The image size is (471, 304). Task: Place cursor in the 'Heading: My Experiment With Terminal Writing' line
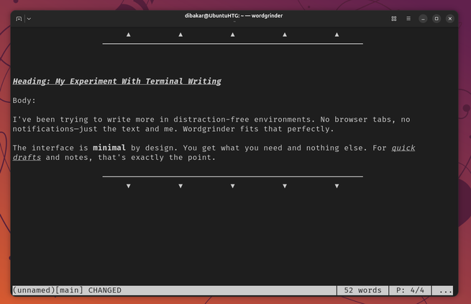(116, 81)
